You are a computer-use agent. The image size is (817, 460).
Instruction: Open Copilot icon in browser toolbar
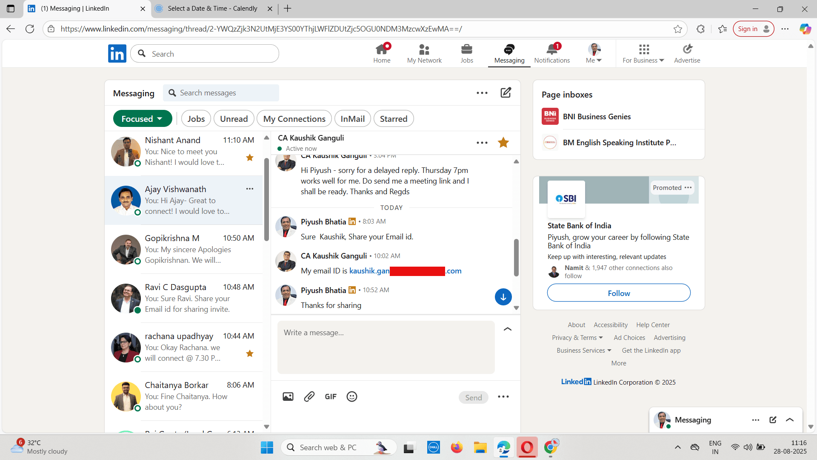805,29
